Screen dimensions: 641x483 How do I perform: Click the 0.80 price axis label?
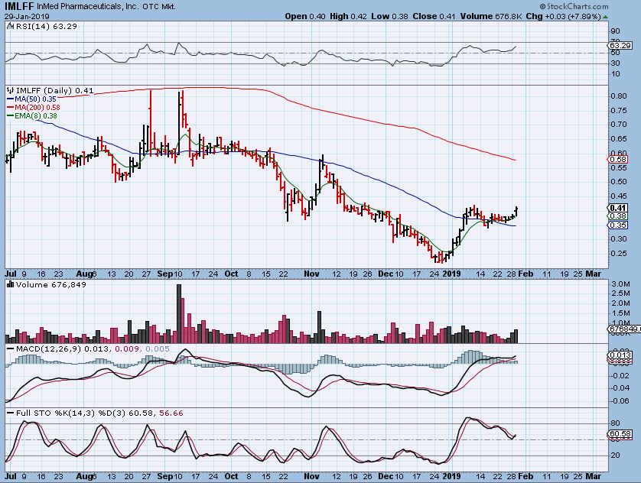[619, 96]
